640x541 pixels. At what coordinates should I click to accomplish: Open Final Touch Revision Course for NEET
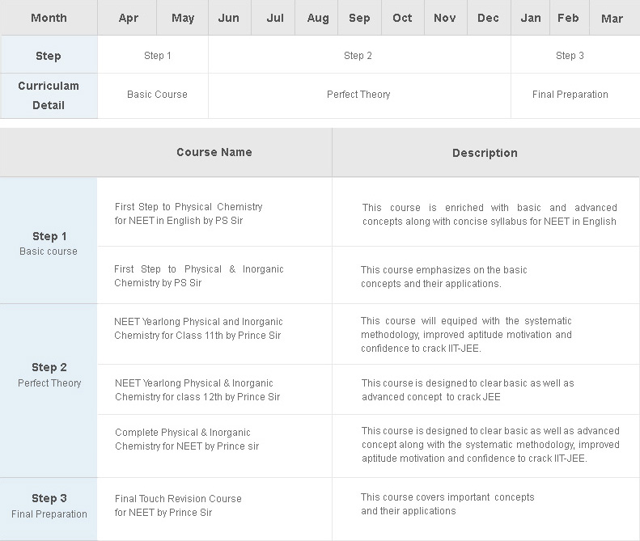178,505
